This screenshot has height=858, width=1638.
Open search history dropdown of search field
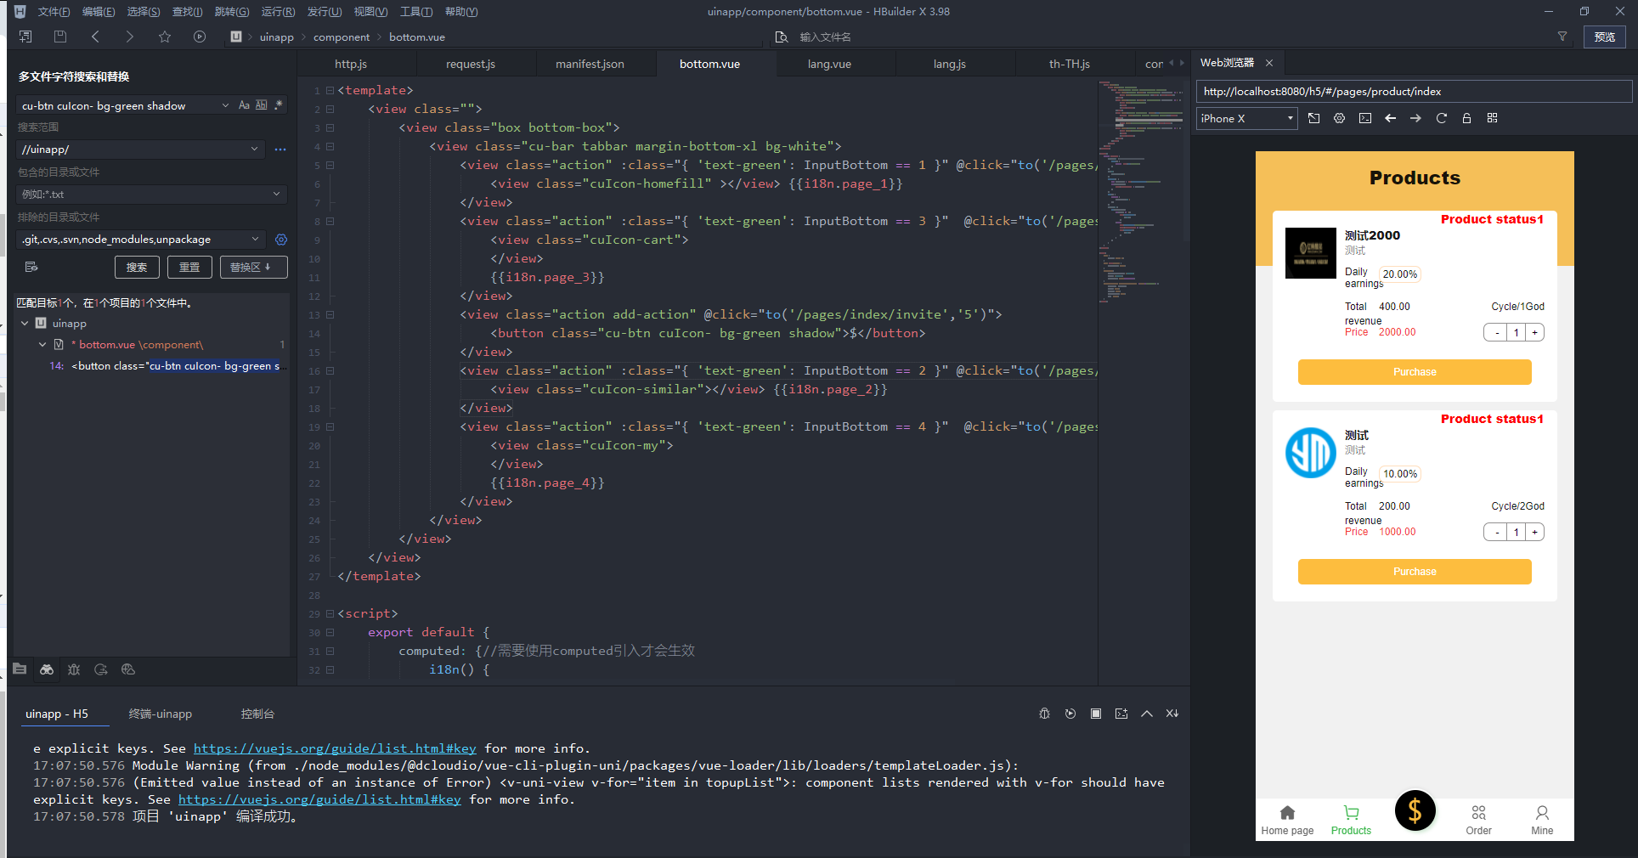pyautogui.click(x=225, y=105)
